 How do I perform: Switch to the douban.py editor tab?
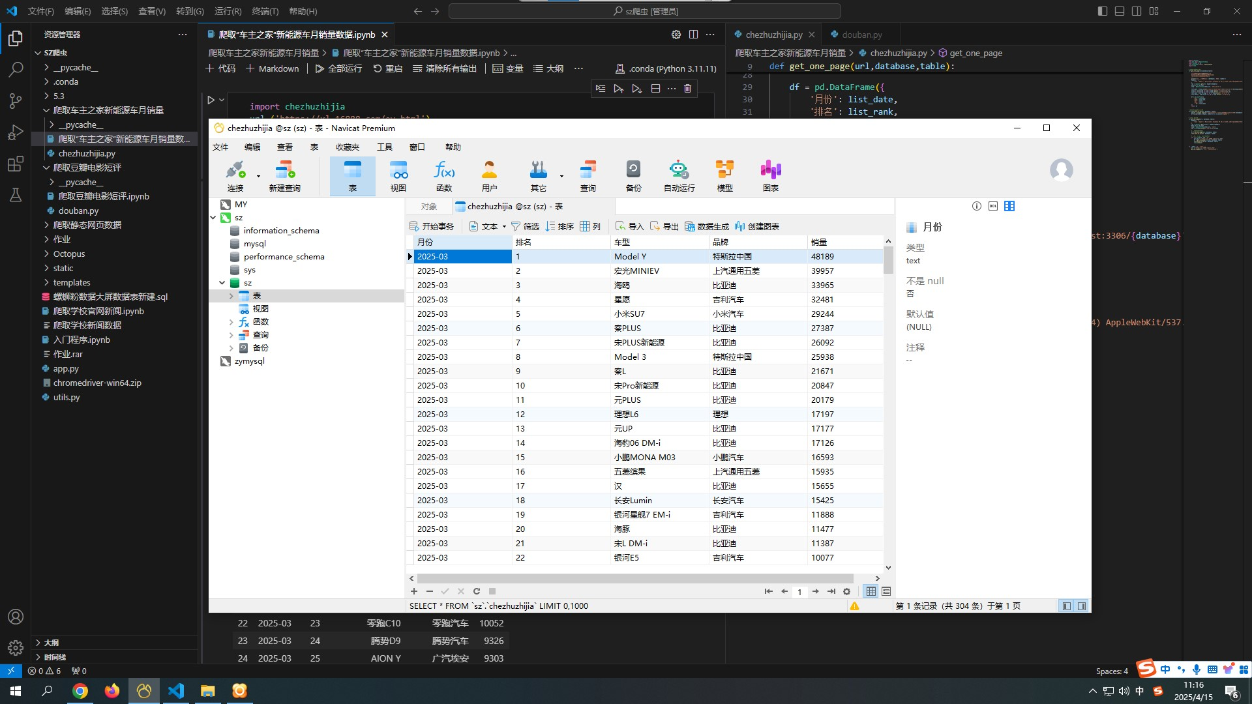click(x=861, y=35)
